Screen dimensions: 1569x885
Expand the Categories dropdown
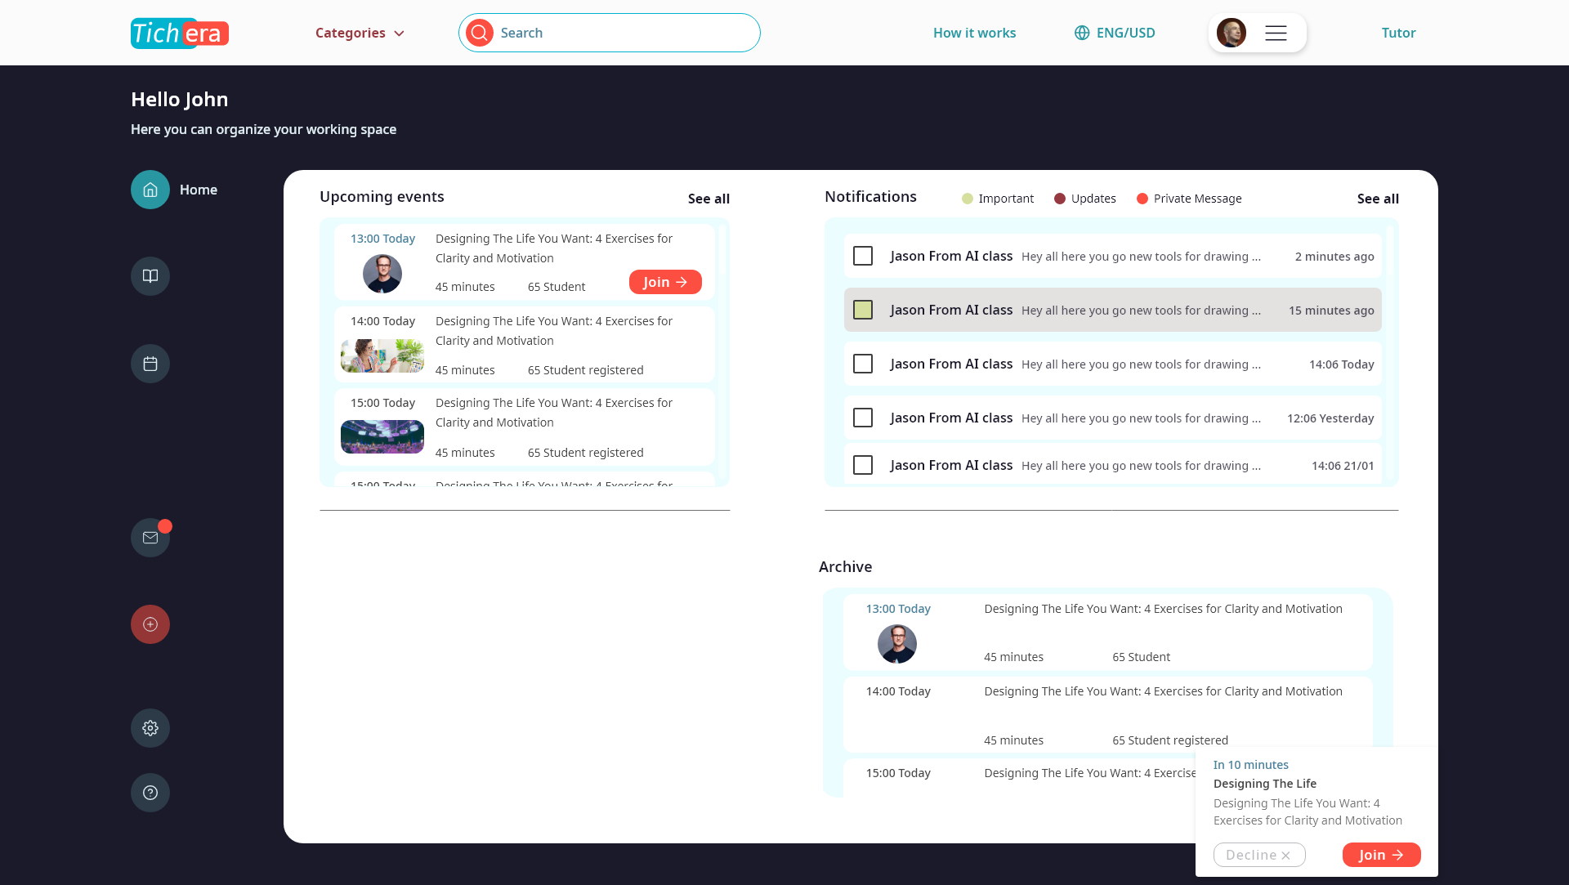click(360, 33)
